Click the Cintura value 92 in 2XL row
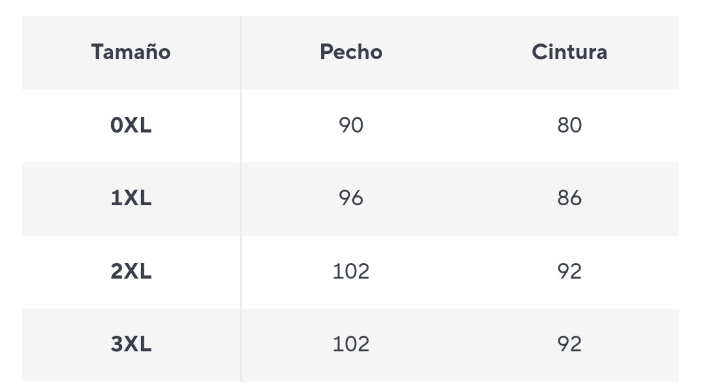 point(569,271)
